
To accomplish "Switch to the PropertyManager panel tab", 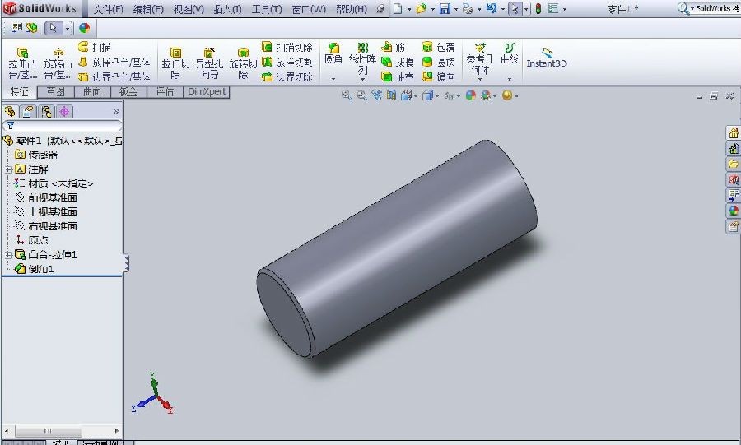I will point(28,111).
